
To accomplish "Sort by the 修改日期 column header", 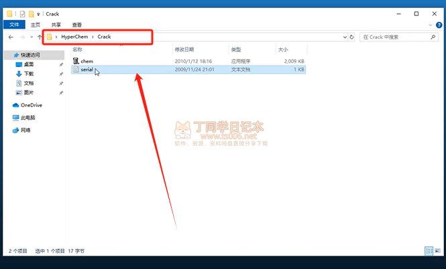I will point(184,50).
